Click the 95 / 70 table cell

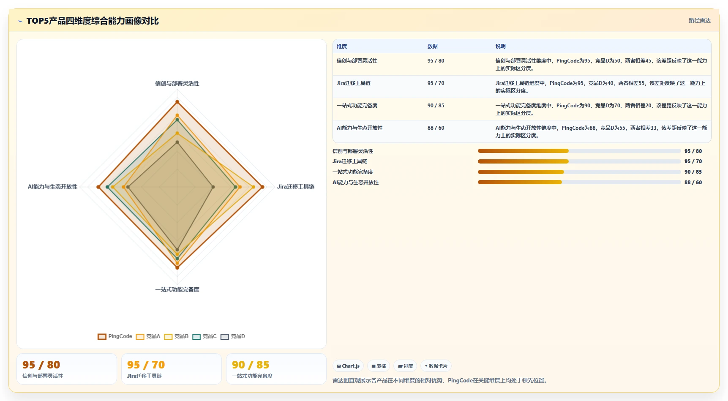tap(436, 83)
